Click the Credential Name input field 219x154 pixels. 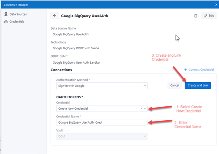pos(102,122)
